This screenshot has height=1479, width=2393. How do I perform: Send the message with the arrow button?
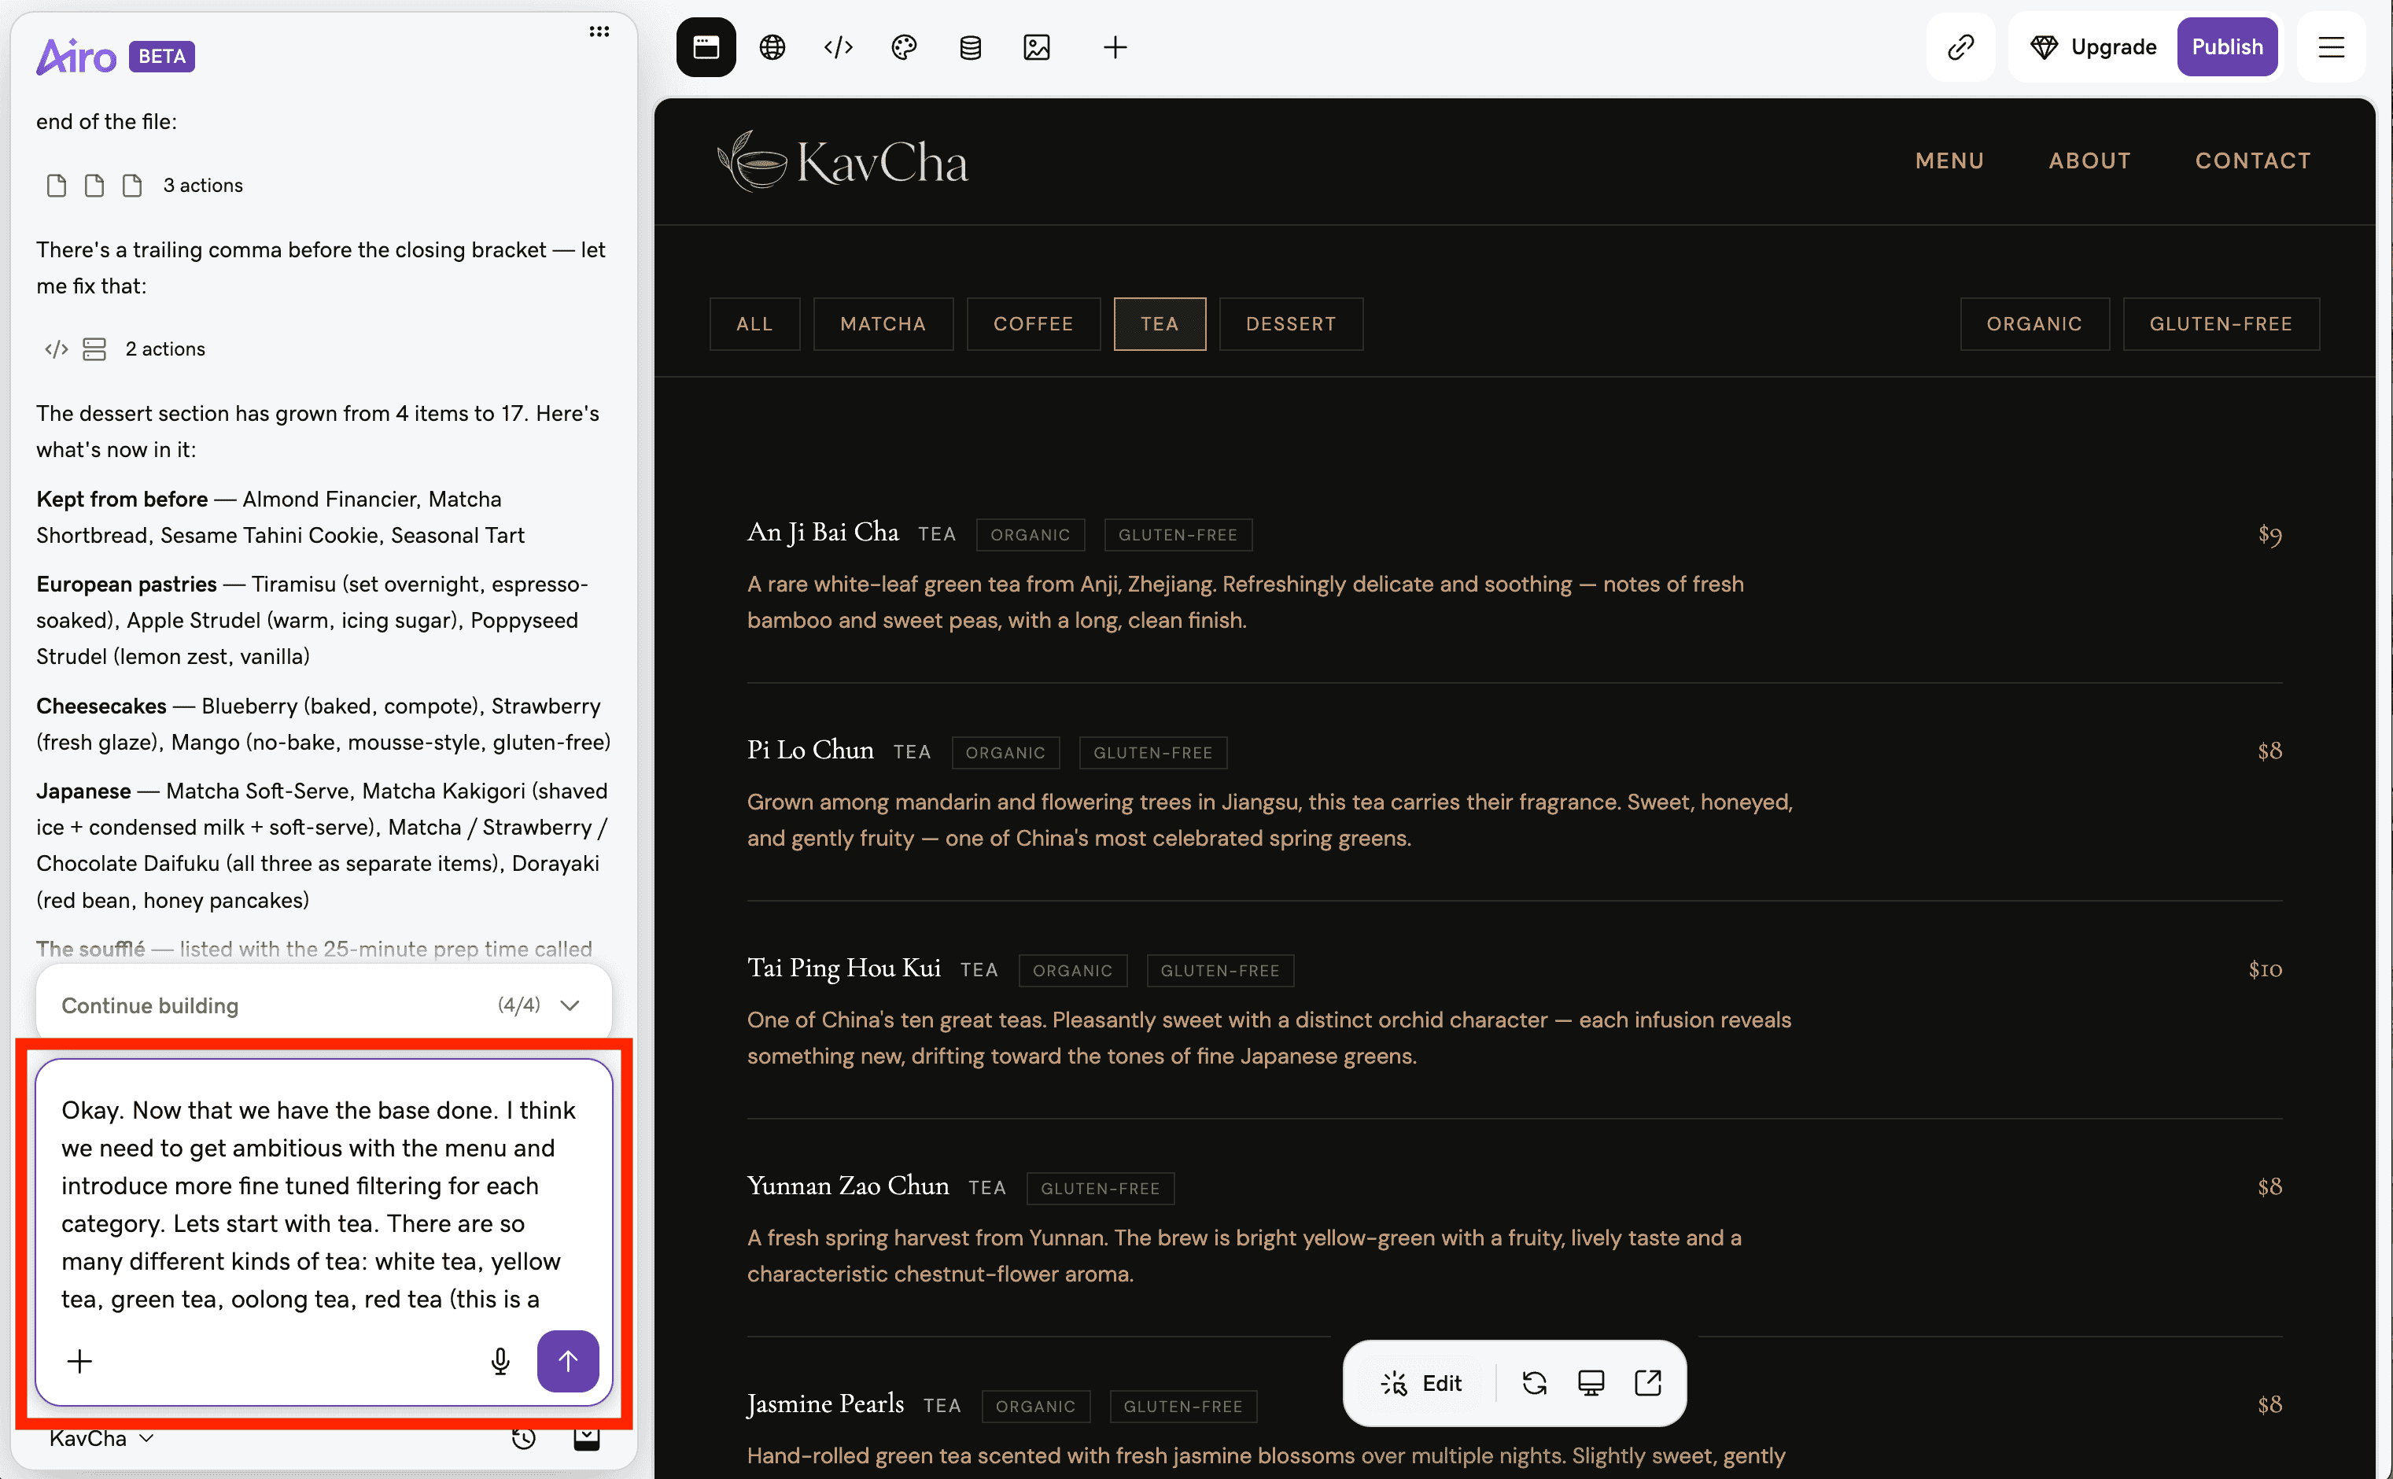568,1361
